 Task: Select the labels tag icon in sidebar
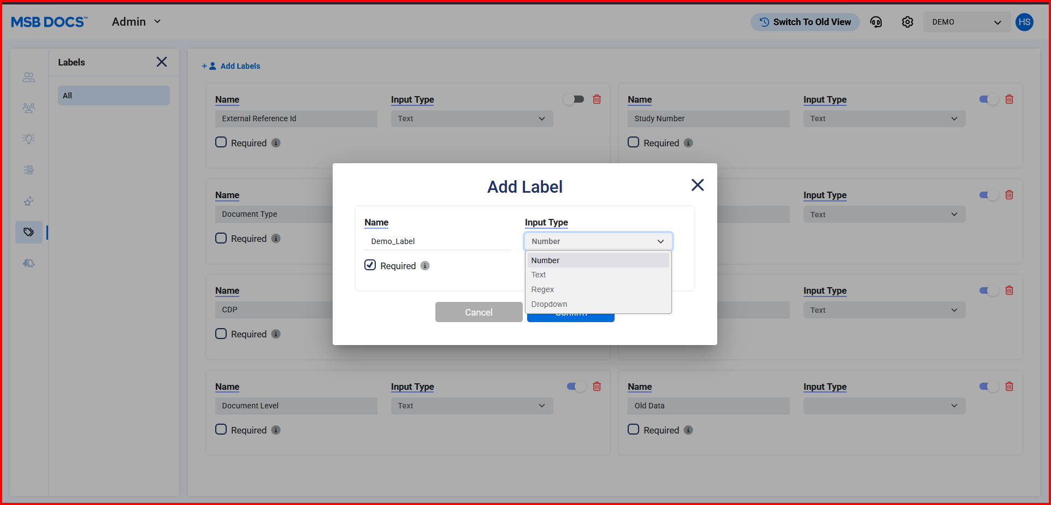(29, 233)
